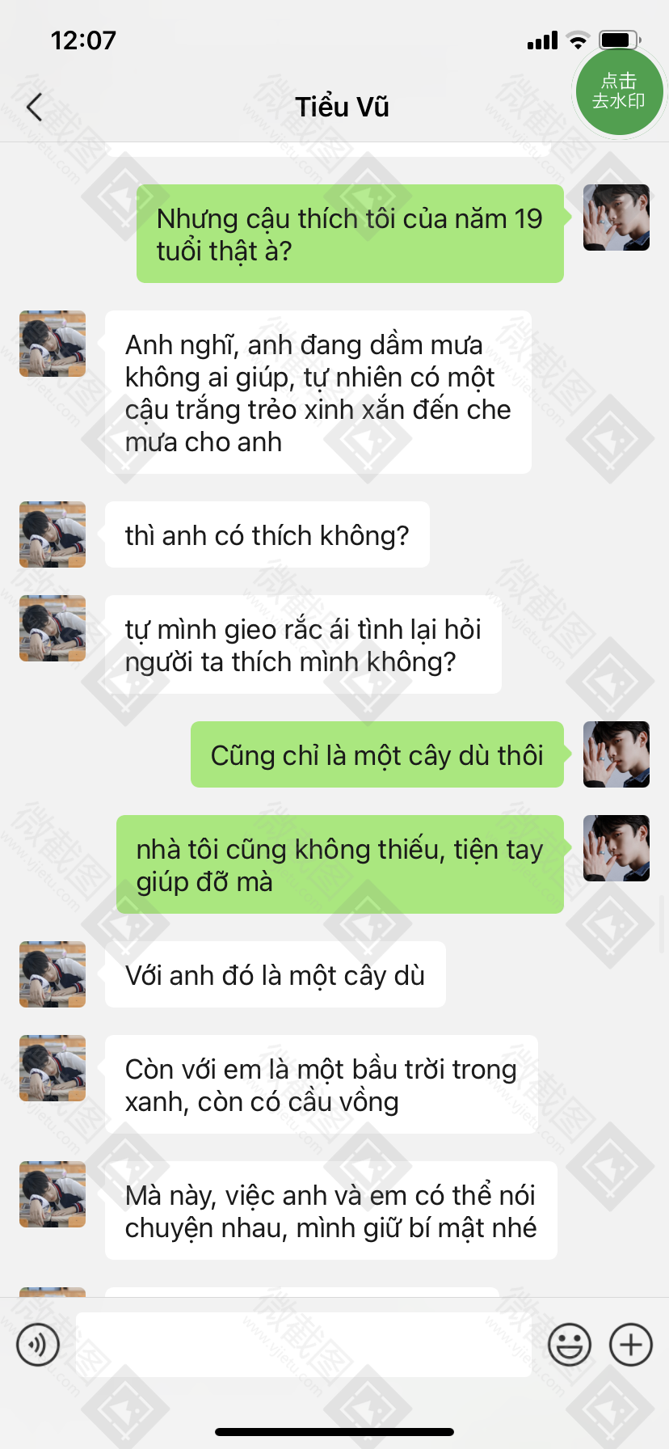669x1449 pixels.
Task: Tap avatar beside 'Với anh đó là một cây dù'
Action: pyautogui.click(x=53, y=974)
